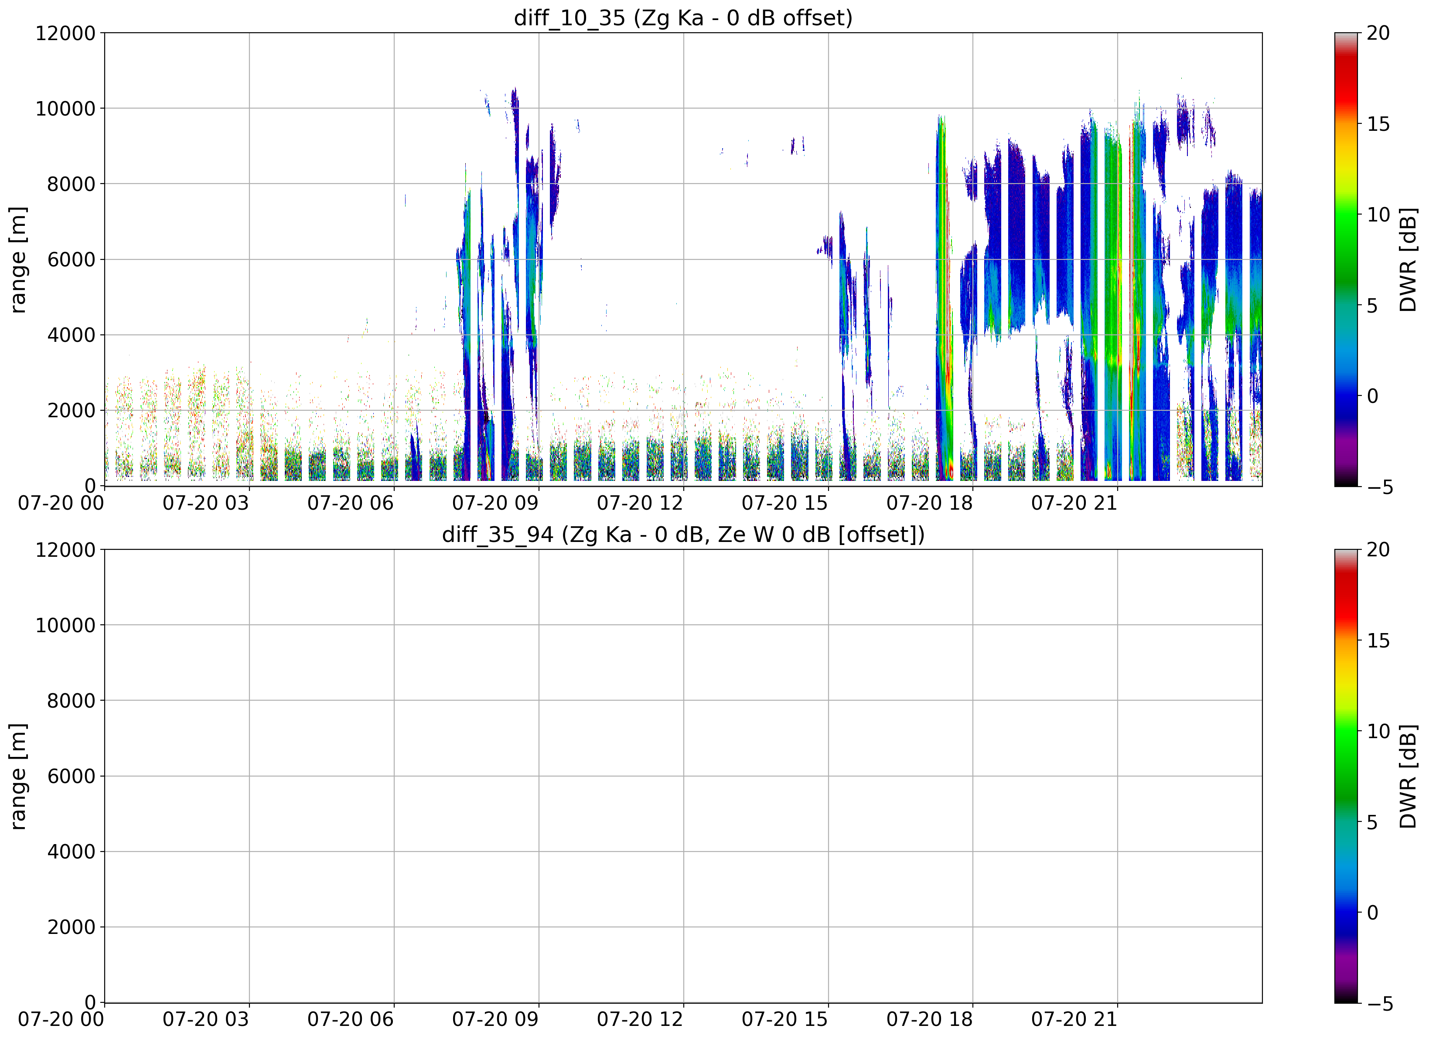Select DWR [dB] label of the upper colorbar
This screenshot has width=1429, height=1039.
click(1408, 259)
